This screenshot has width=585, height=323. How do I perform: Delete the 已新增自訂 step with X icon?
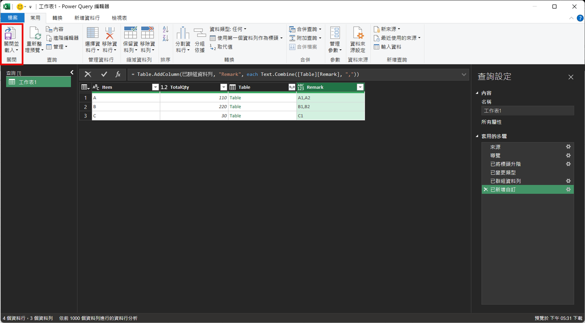[x=485, y=189]
